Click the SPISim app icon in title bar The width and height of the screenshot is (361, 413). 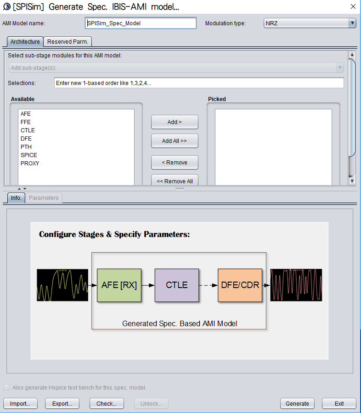pyautogui.click(x=6, y=6)
